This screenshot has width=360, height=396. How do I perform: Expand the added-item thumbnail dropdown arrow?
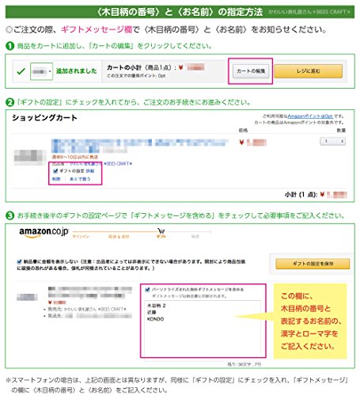[50, 71]
